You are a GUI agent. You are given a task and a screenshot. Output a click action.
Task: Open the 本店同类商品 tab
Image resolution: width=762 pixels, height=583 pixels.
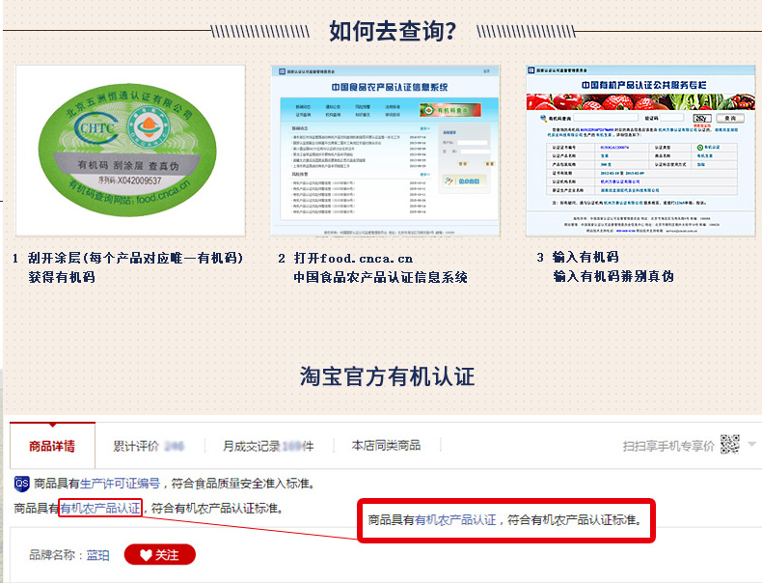tap(386, 446)
